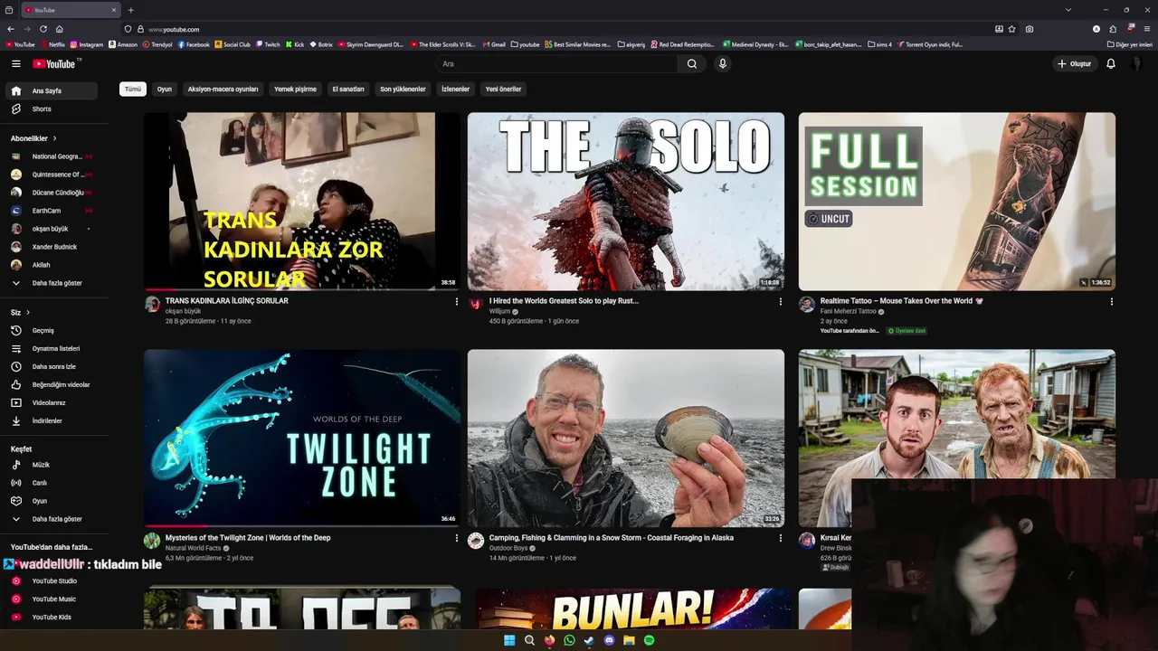Open options menu for Trans Kadınlara video

pyautogui.click(x=456, y=301)
